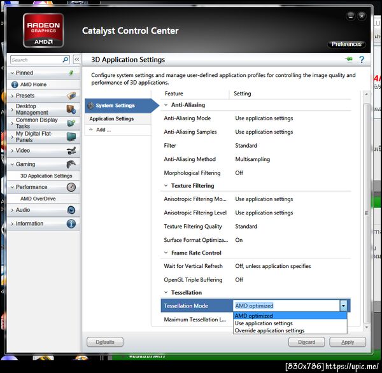This screenshot has width=382, height=373.
Task: Click the Desktop Management icon
Action: click(71, 109)
